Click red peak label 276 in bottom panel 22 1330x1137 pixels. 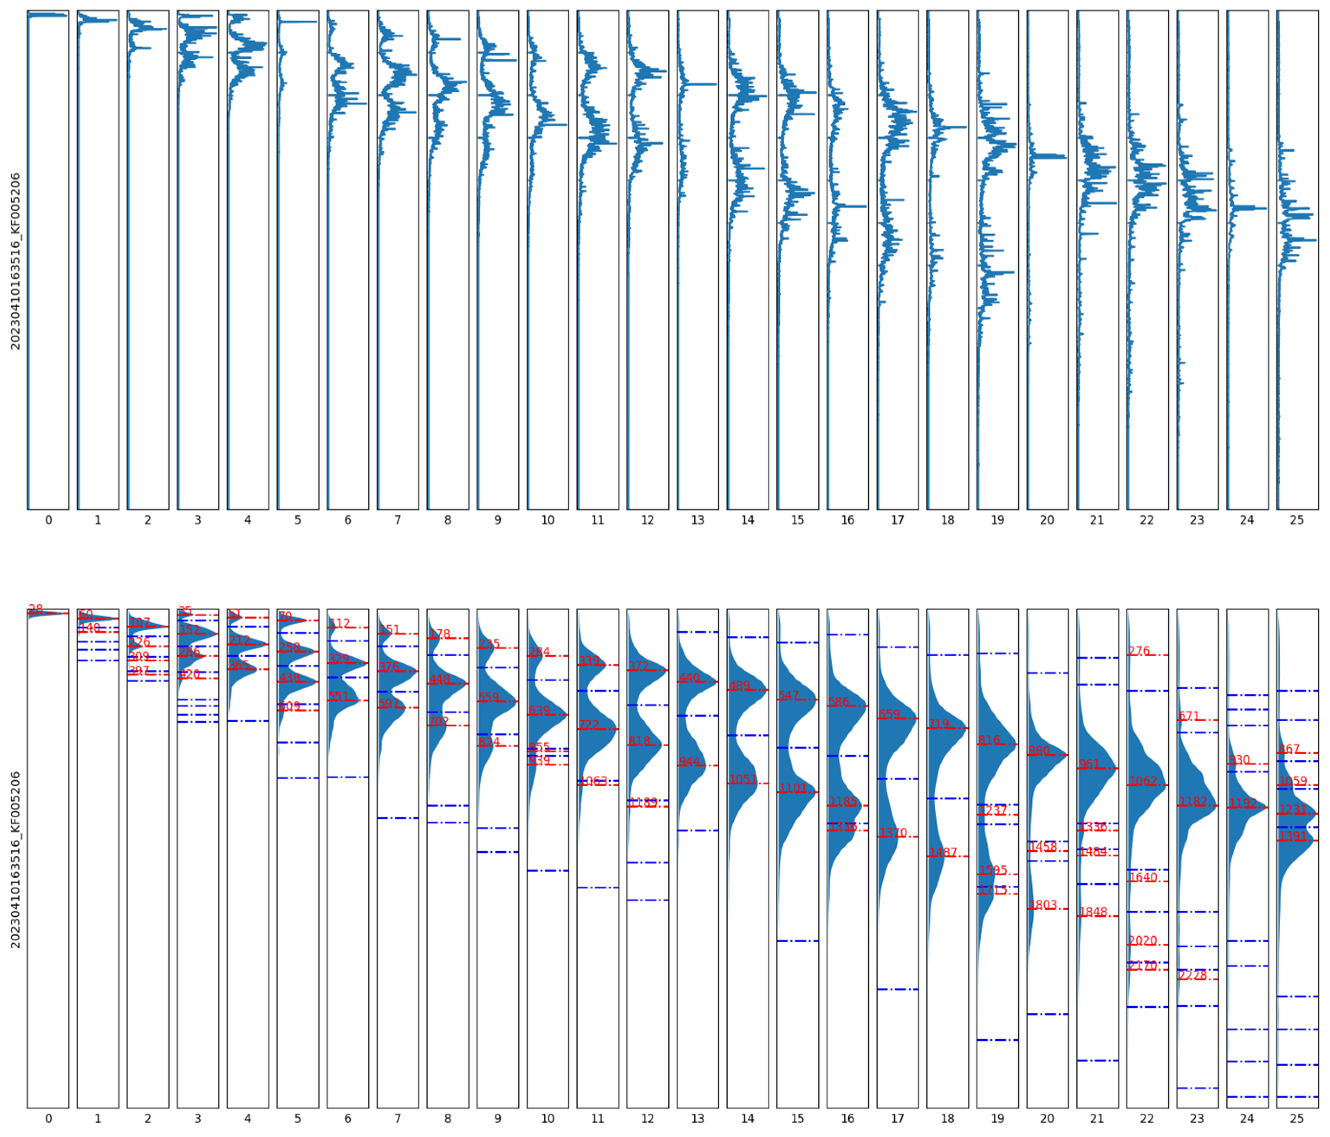(1139, 651)
